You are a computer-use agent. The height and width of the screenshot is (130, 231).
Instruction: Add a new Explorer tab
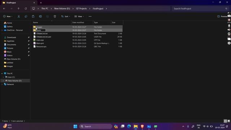tap(41, 3)
